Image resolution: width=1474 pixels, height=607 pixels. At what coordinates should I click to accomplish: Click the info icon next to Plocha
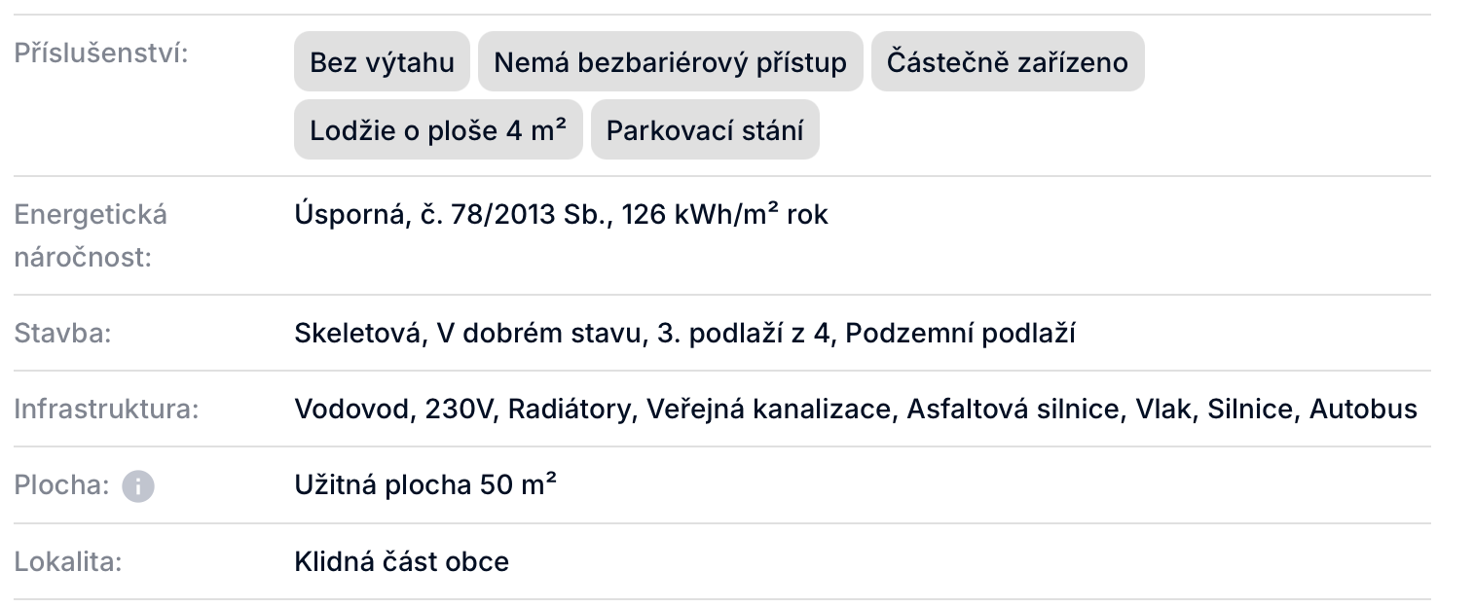137,485
